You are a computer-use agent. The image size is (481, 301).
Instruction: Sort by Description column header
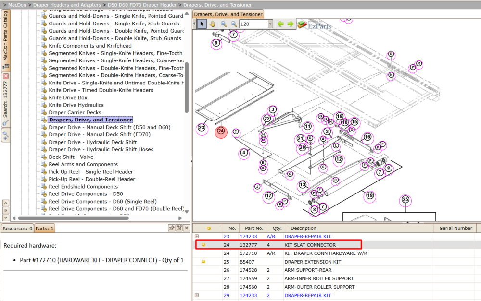(x=359, y=228)
